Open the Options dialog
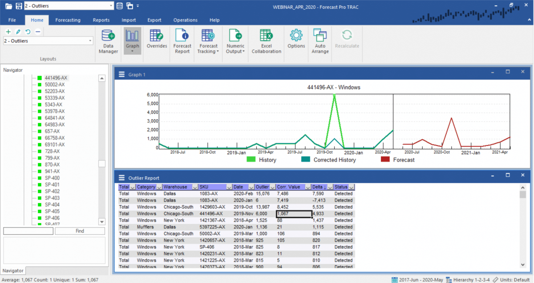This screenshot has width=534, height=283. (x=295, y=41)
